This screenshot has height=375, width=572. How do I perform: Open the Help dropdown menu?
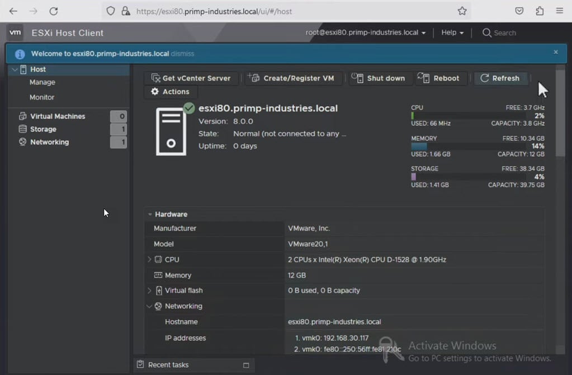(452, 32)
